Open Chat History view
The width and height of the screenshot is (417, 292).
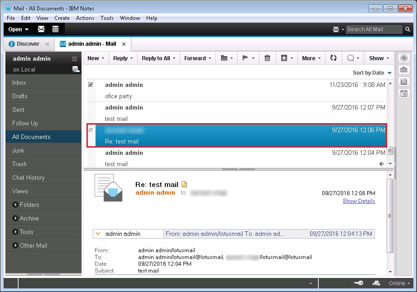(43, 177)
